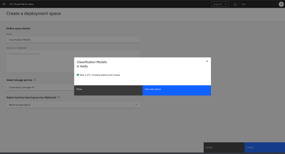
Task: Open the hamburger navigation menu
Action: (4, 4)
